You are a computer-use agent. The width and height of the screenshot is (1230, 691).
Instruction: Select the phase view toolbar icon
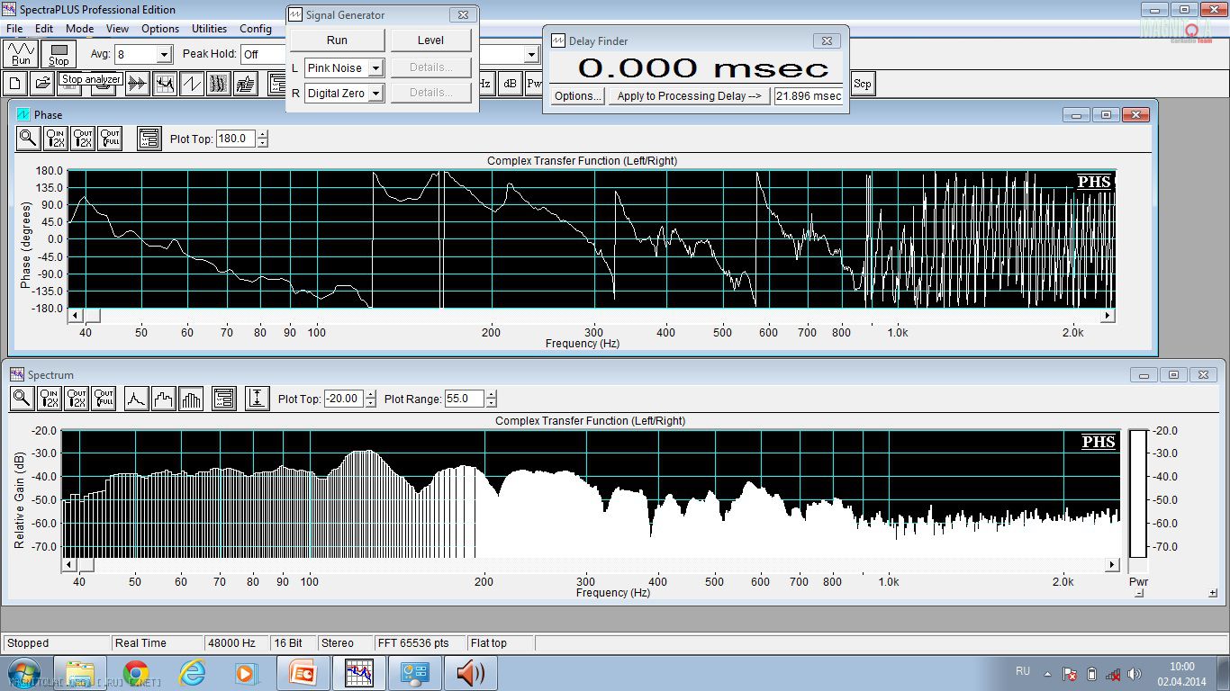pos(192,84)
